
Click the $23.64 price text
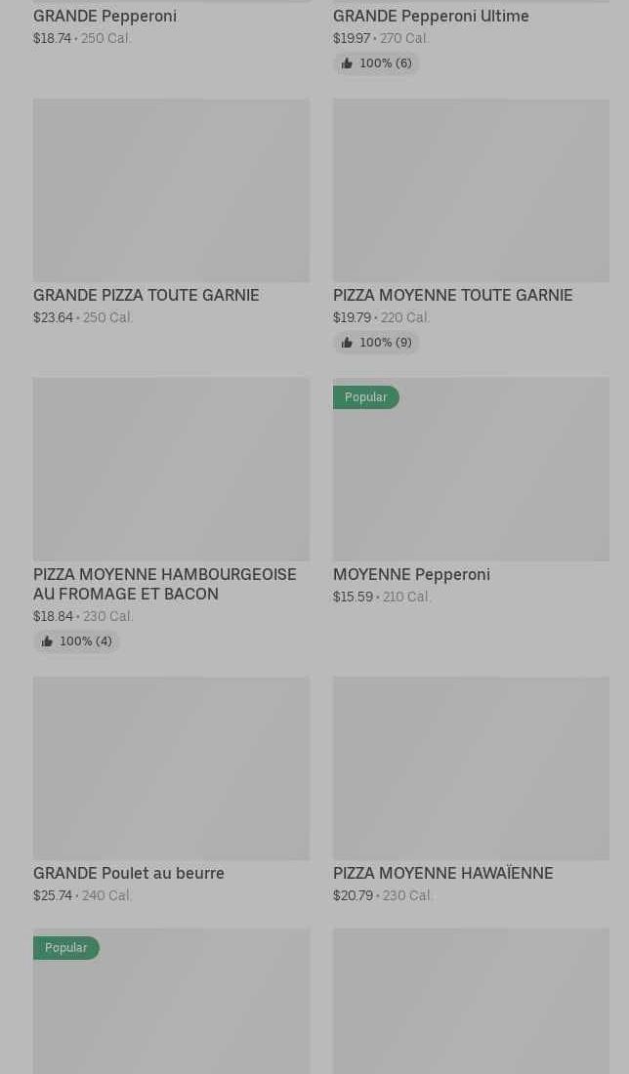point(53,317)
